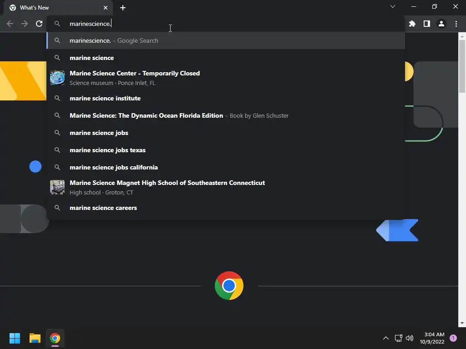Click the search icon in address bar

(x=57, y=24)
